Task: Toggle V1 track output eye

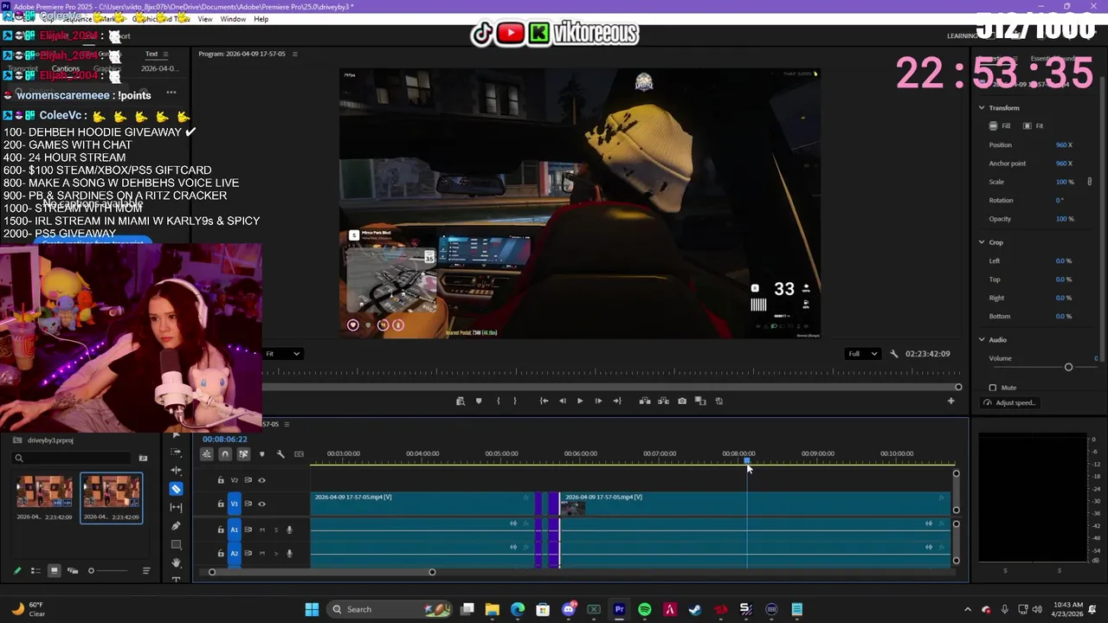Action: (261, 504)
